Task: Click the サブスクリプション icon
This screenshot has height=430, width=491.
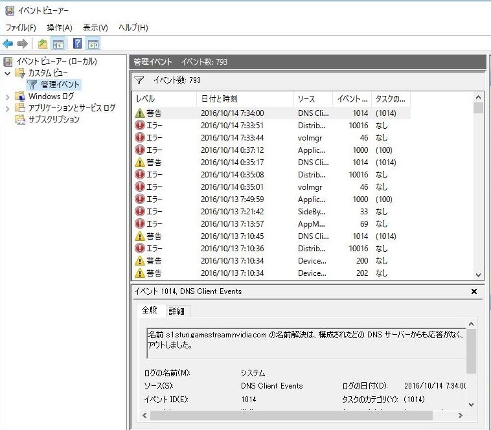Action: 20,120
